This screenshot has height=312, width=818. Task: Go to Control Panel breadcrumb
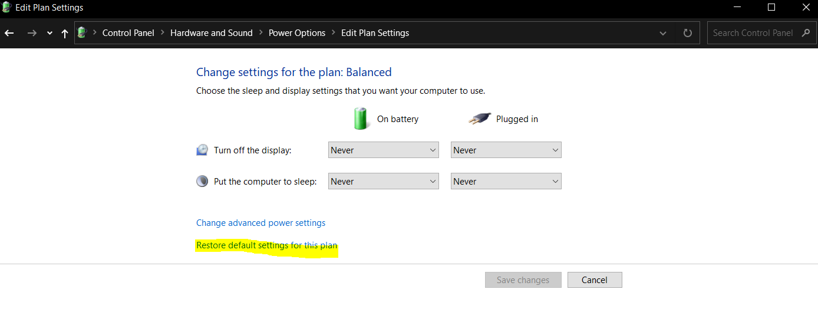(128, 33)
